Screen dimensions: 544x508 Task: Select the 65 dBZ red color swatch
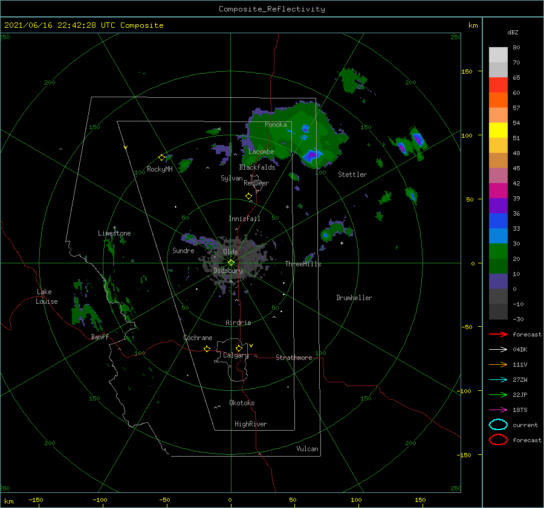[x=498, y=85]
